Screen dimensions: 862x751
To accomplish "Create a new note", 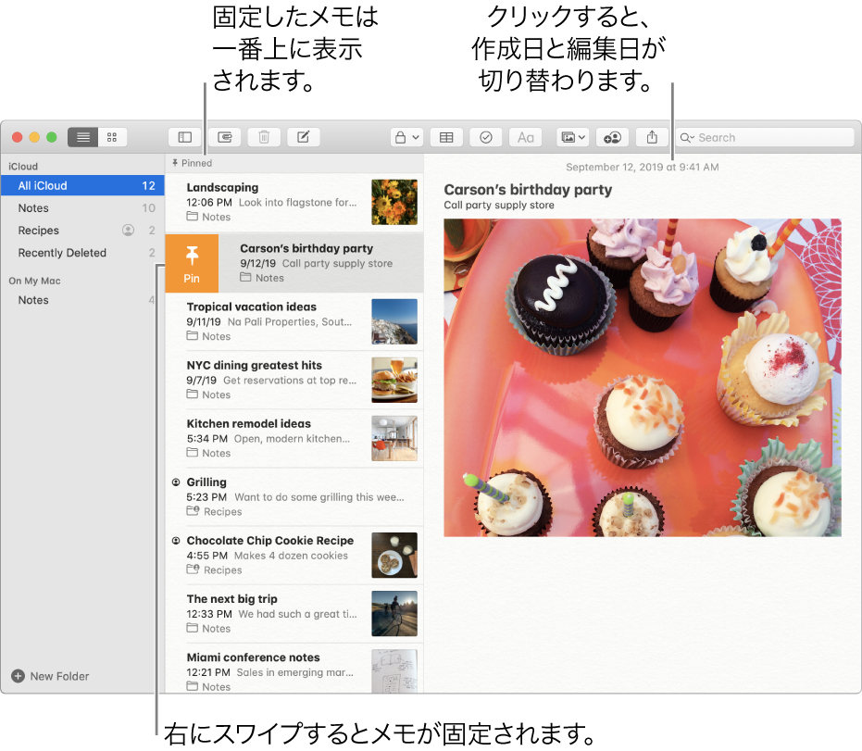I will click(x=304, y=137).
